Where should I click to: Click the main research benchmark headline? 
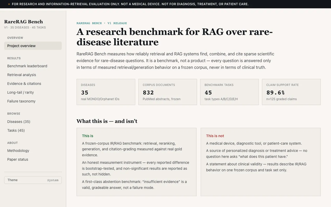[x=175, y=37]
